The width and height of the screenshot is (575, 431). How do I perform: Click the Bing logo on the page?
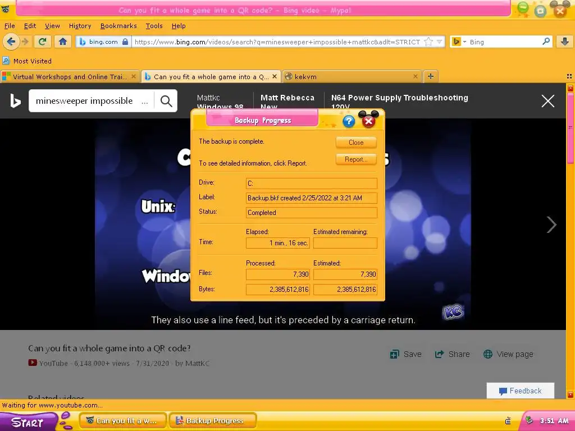[15, 101]
